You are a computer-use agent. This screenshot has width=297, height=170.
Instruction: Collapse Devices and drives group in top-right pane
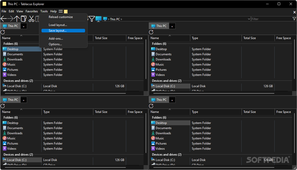(167, 81)
